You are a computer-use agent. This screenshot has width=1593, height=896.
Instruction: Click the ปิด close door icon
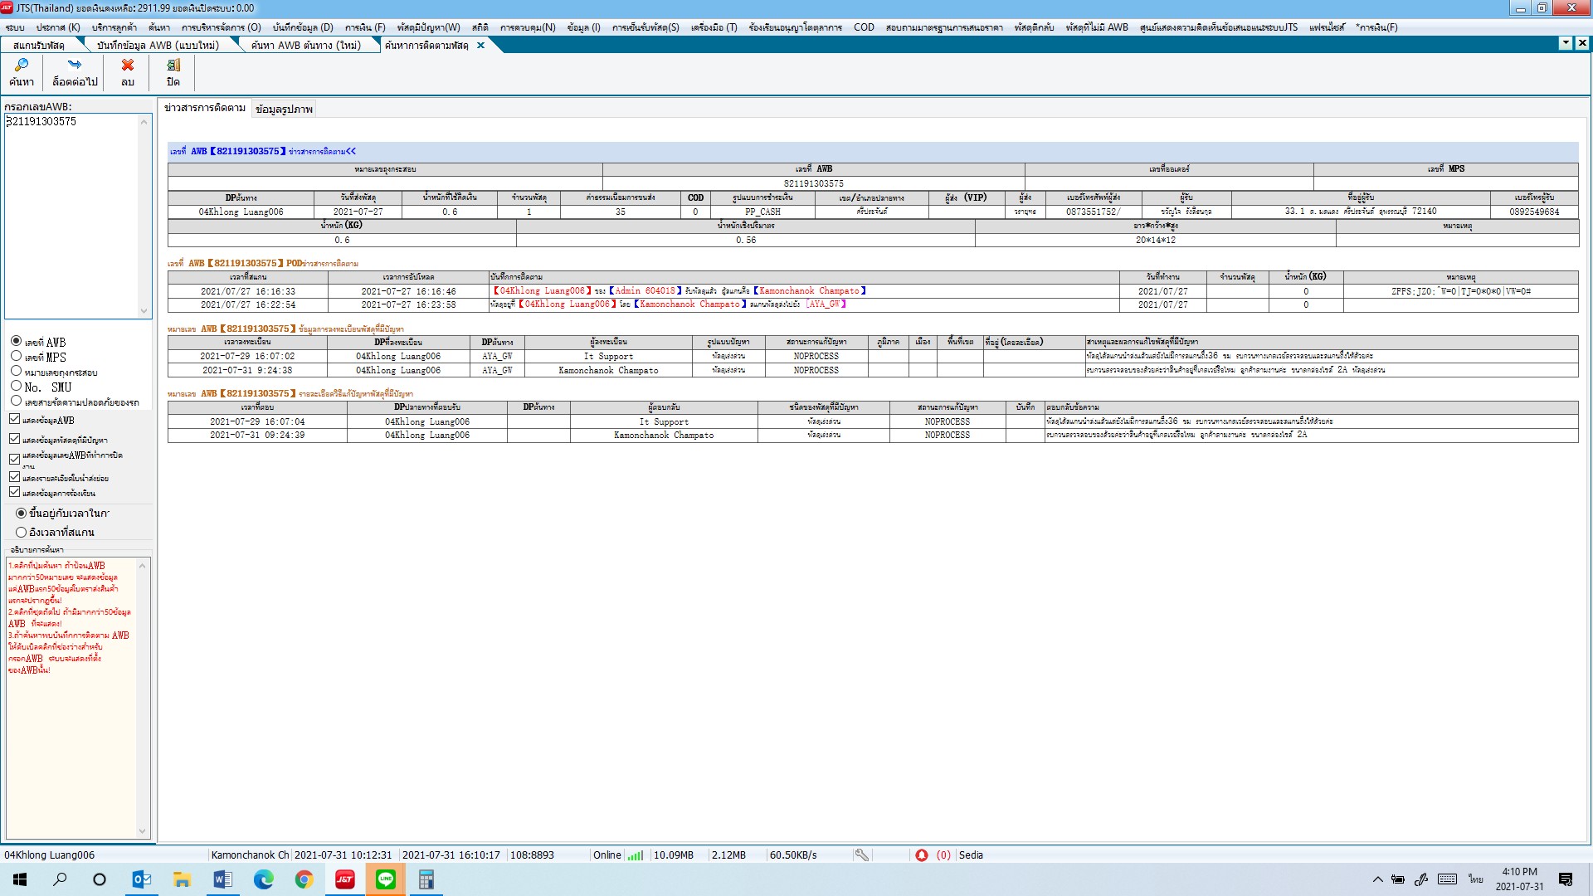click(173, 65)
